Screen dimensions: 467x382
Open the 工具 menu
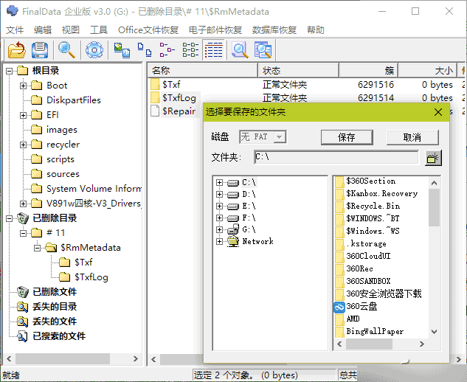click(99, 30)
